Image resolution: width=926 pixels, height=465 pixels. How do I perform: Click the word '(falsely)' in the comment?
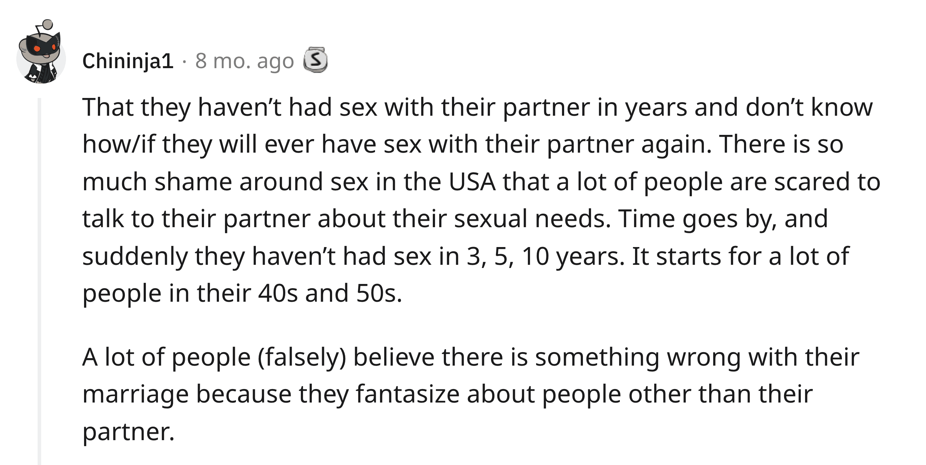coord(302,357)
